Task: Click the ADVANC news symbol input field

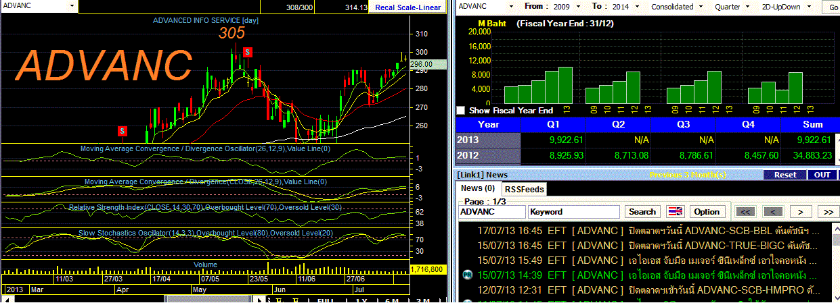Action: pyautogui.click(x=492, y=212)
